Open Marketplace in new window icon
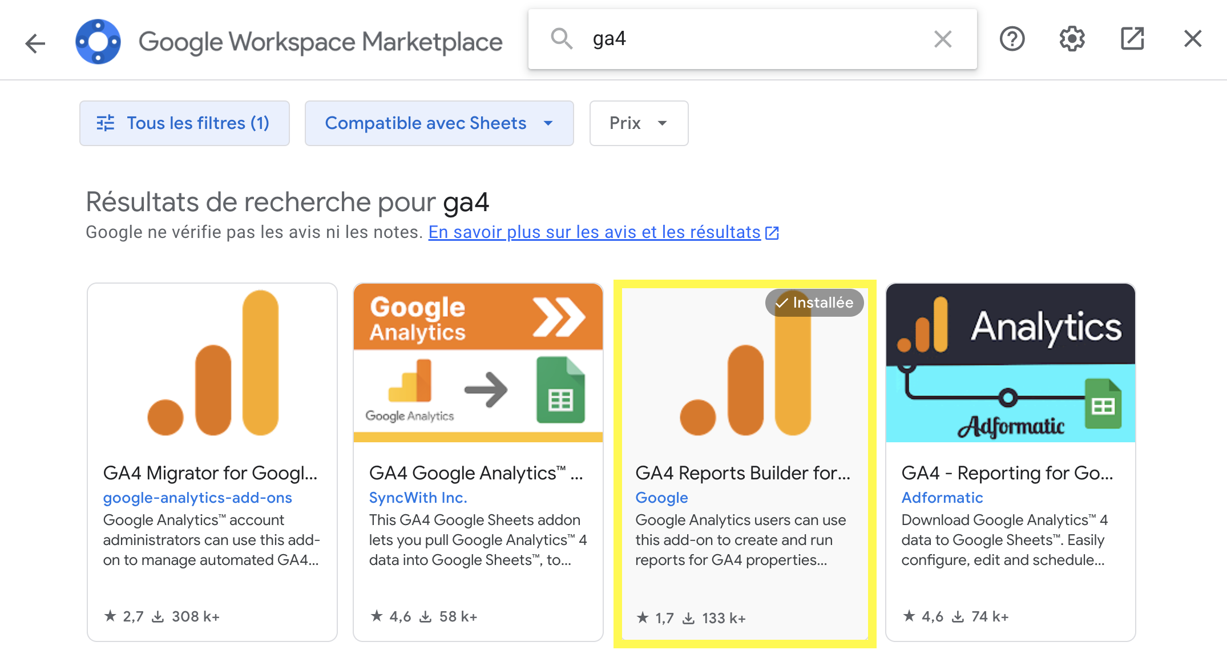1227x662 pixels. click(x=1132, y=39)
